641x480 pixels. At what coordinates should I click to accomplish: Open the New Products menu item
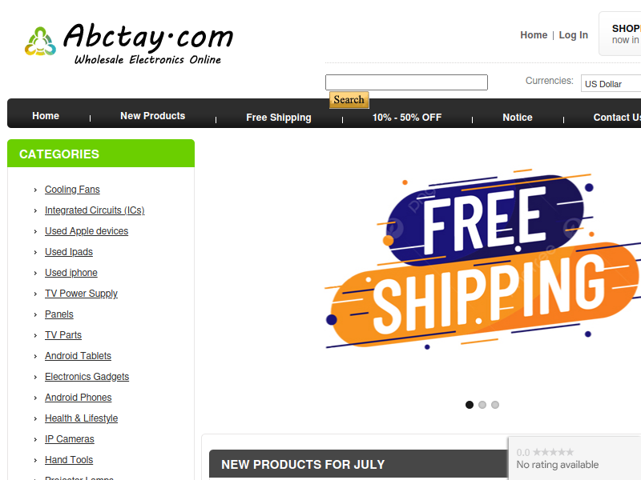tap(152, 116)
